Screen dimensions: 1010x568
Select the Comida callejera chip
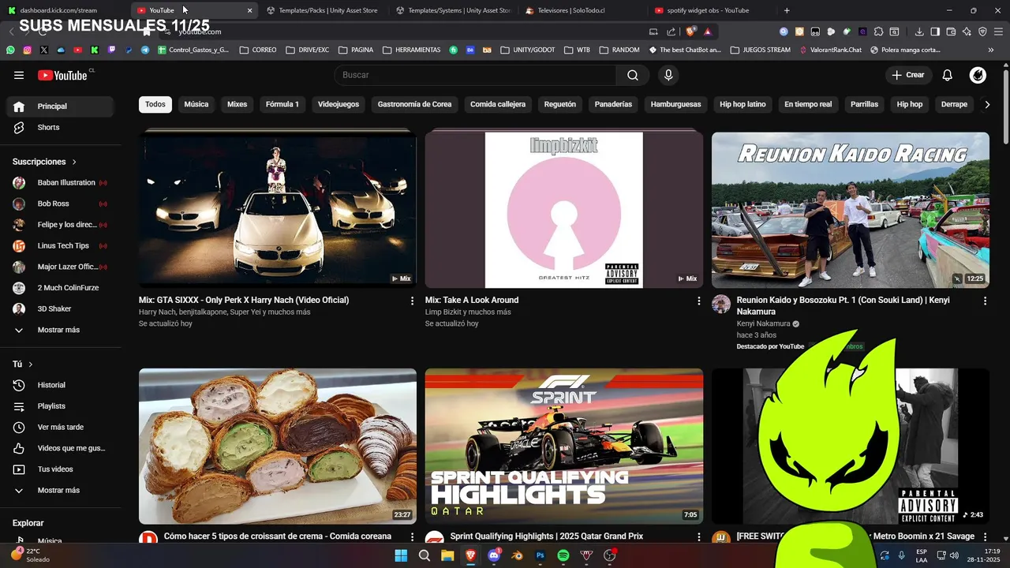pos(498,104)
